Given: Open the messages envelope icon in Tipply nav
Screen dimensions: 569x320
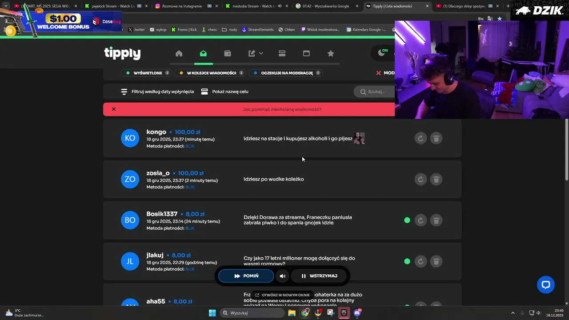Looking at the screenshot, I should coord(203,53).
